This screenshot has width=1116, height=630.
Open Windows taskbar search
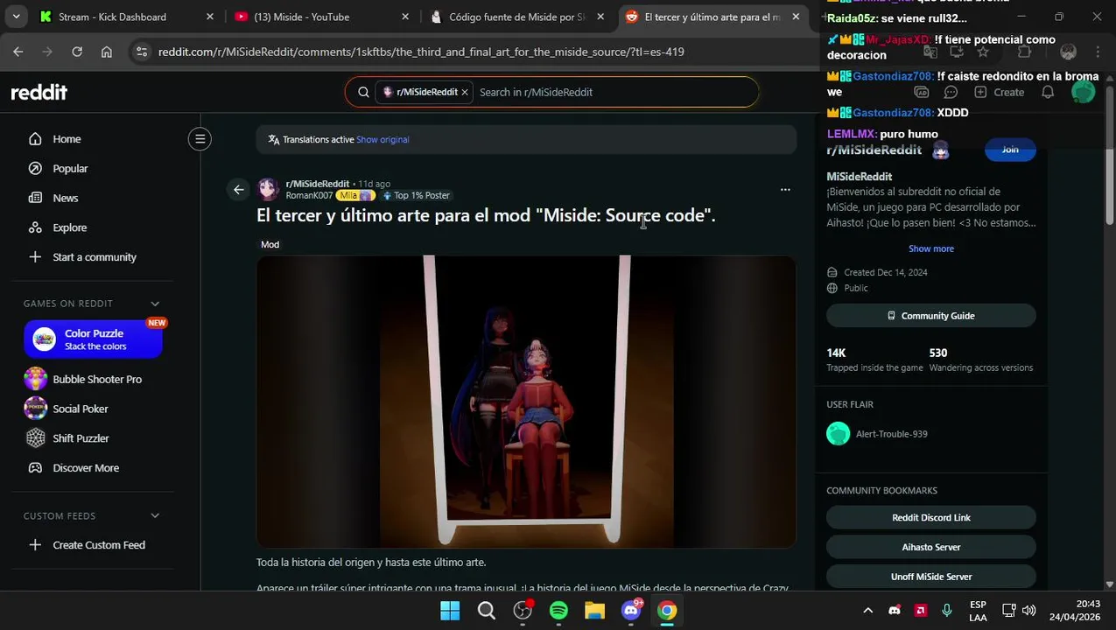click(x=487, y=611)
